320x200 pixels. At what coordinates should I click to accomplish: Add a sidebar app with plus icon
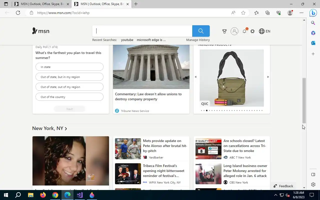[x=313, y=54]
